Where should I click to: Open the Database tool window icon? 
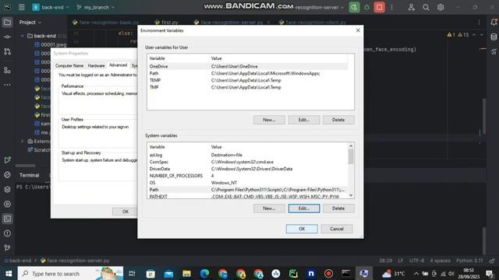click(x=494, y=37)
